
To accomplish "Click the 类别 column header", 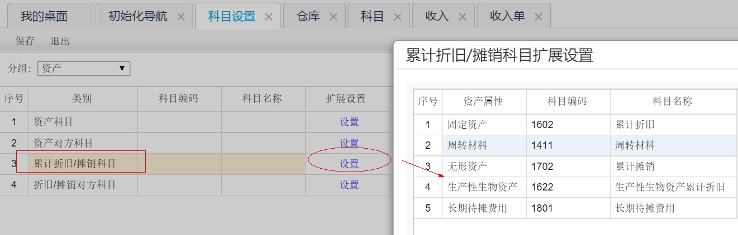I will tap(83, 99).
